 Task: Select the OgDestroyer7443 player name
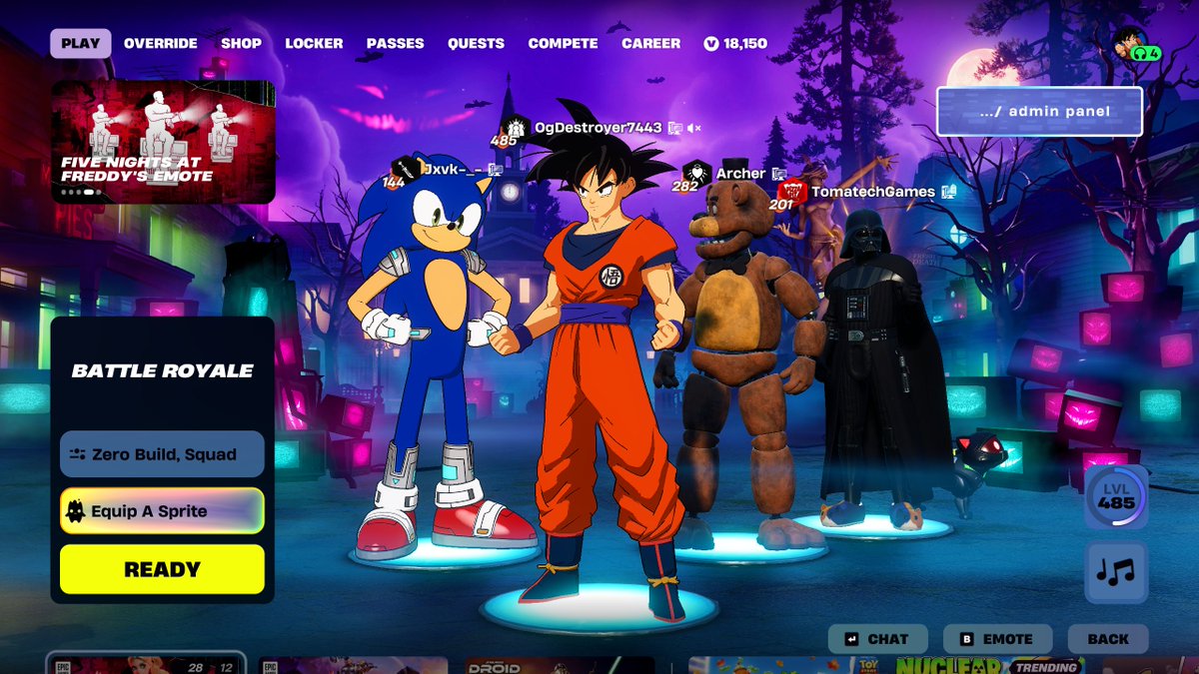[x=598, y=128]
